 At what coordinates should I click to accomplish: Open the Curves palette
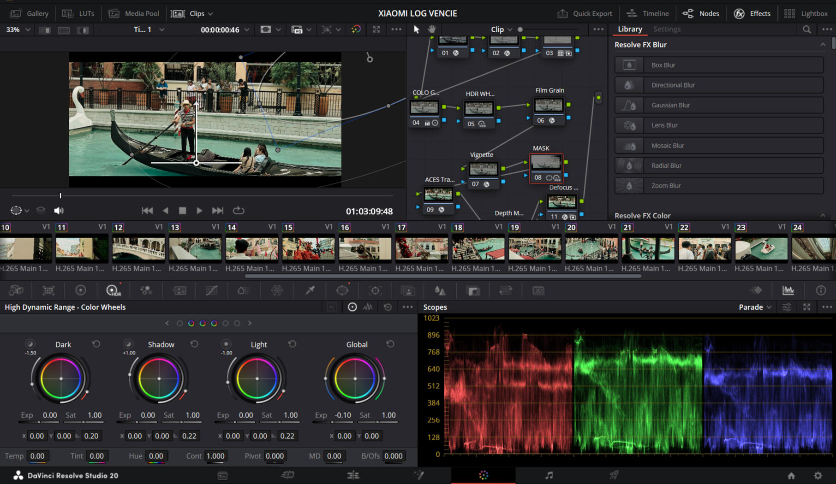coord(211,290)
